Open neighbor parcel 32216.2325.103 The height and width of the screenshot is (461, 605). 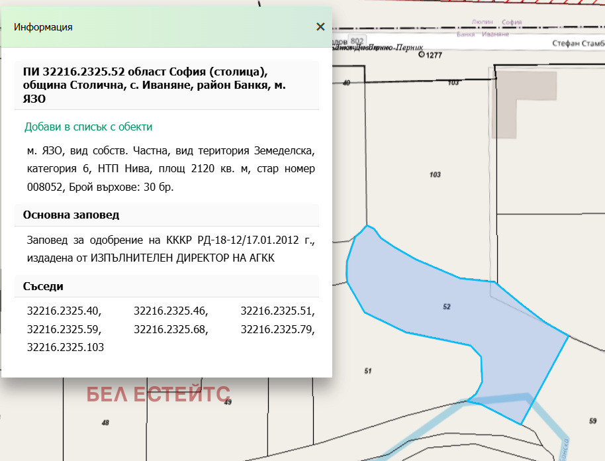tap(66, 346)
